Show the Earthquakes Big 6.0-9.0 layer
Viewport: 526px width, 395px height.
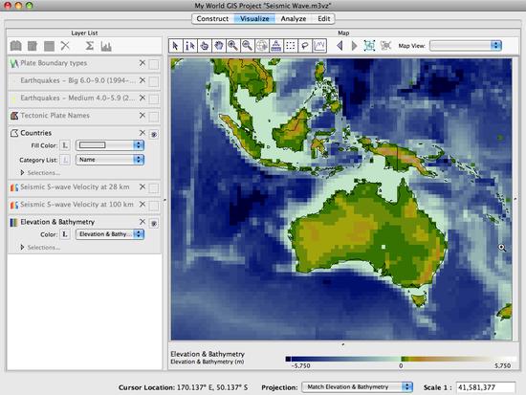(154, 81)
